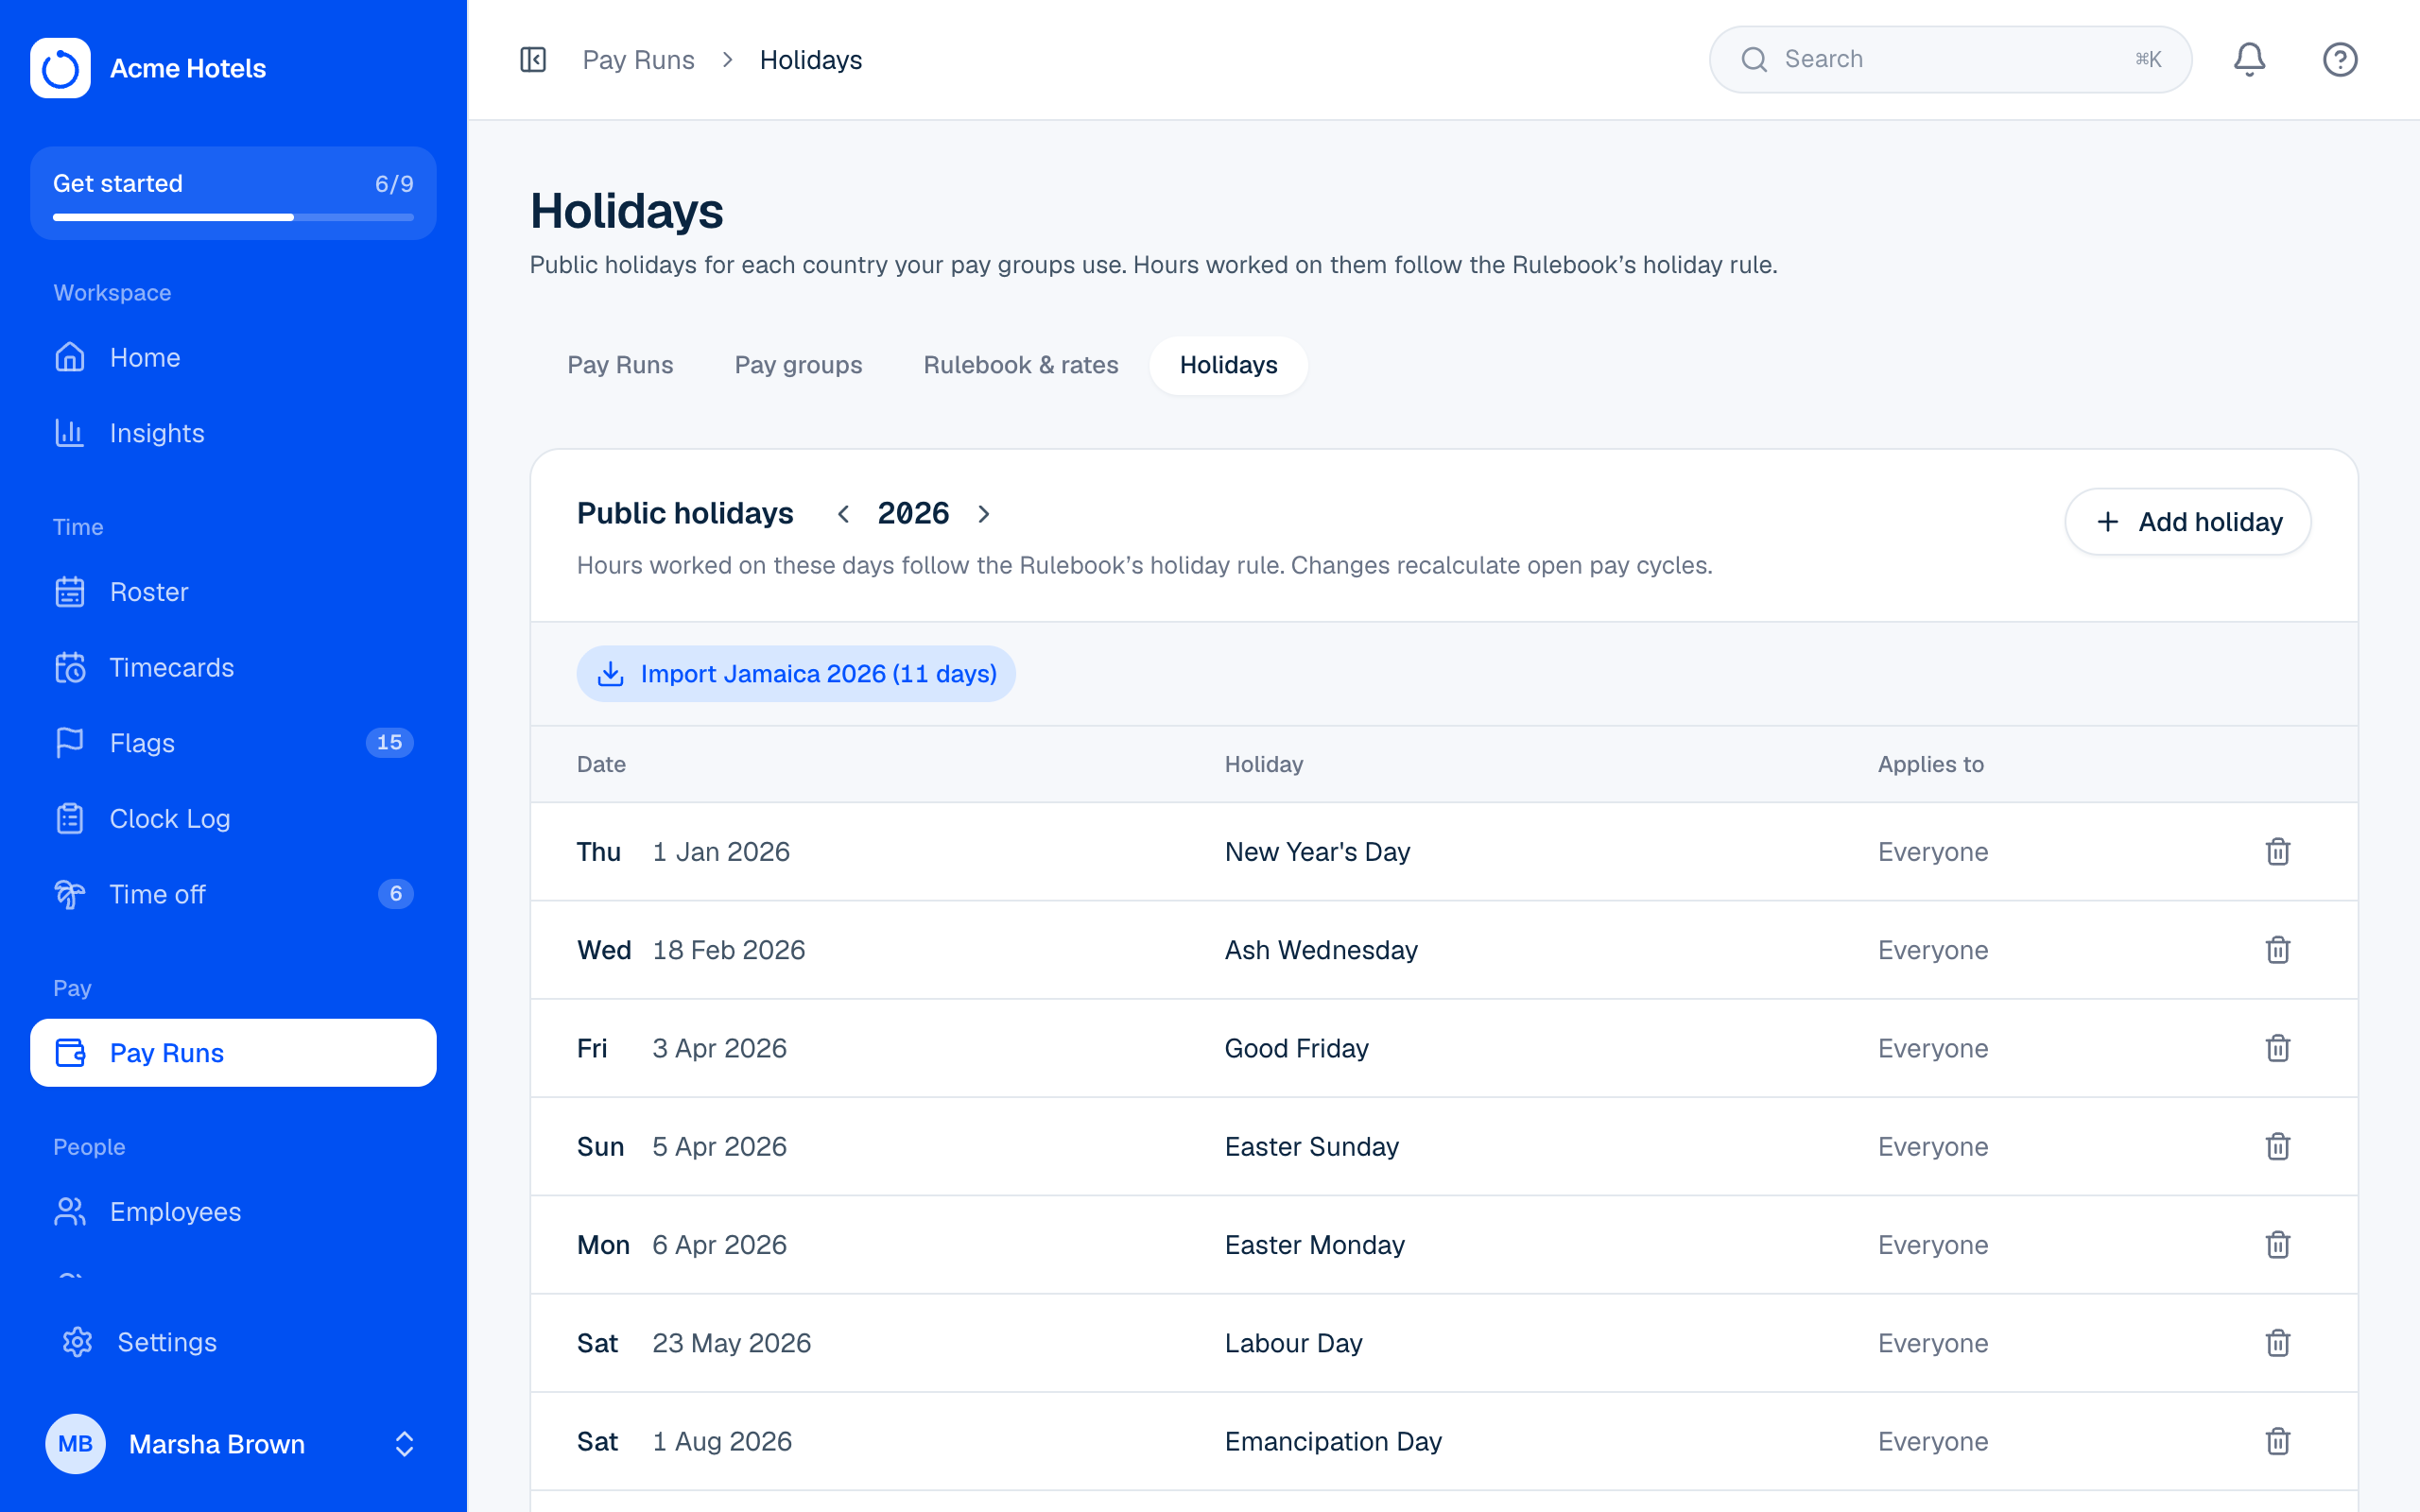Switch to the Rulebook & rates tab
The width and height of the screenshot is (2420, 1512).
[1020, 365]
